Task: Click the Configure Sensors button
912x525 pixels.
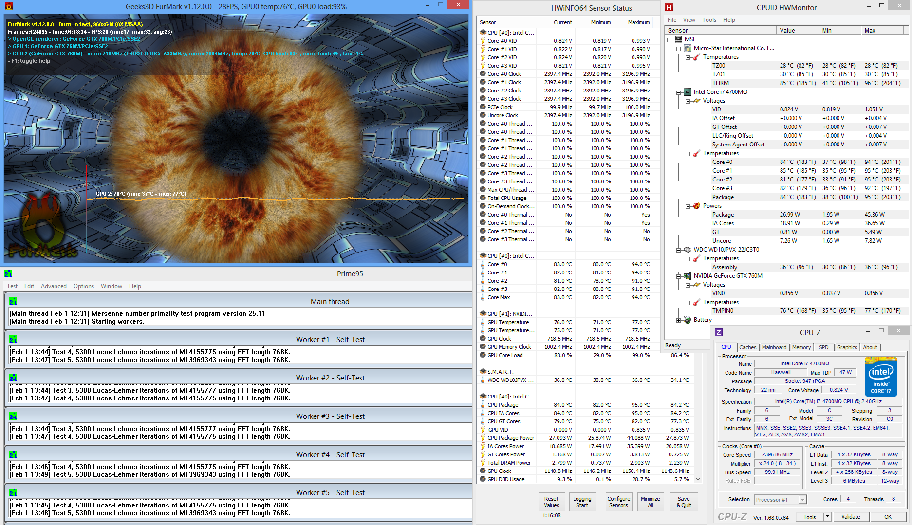Action: [x=618, y=502]
